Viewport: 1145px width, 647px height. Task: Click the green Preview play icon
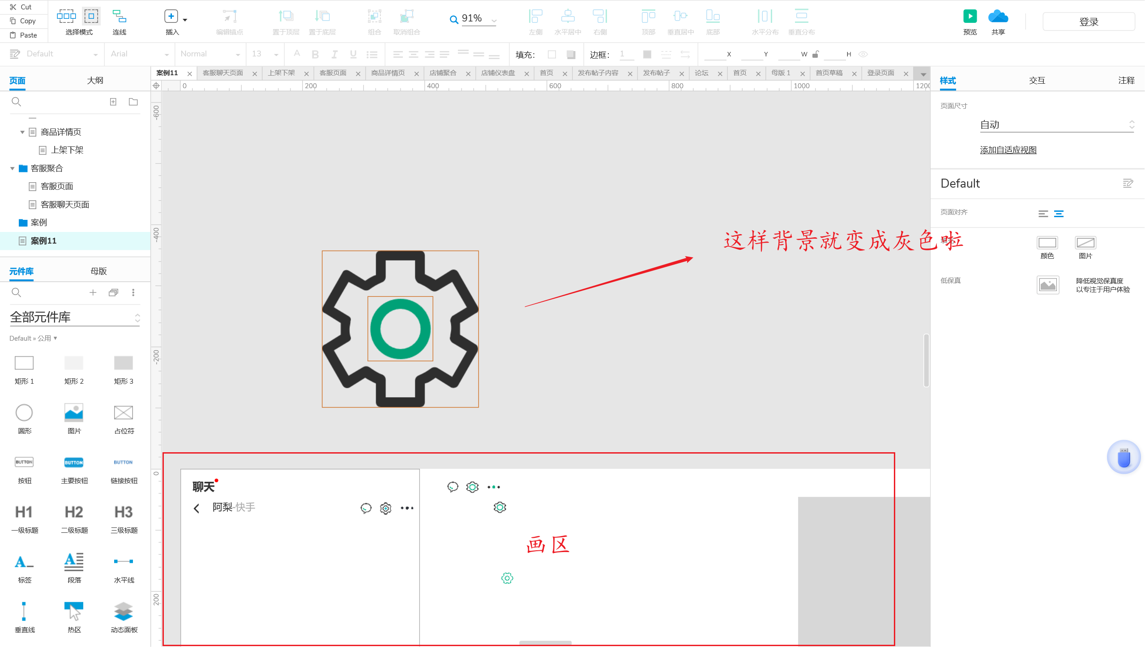970,17
